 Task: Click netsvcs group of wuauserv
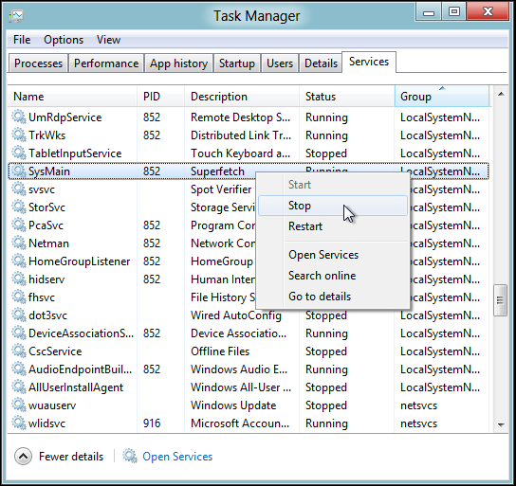pyautogui.click(x=418, y=405)
